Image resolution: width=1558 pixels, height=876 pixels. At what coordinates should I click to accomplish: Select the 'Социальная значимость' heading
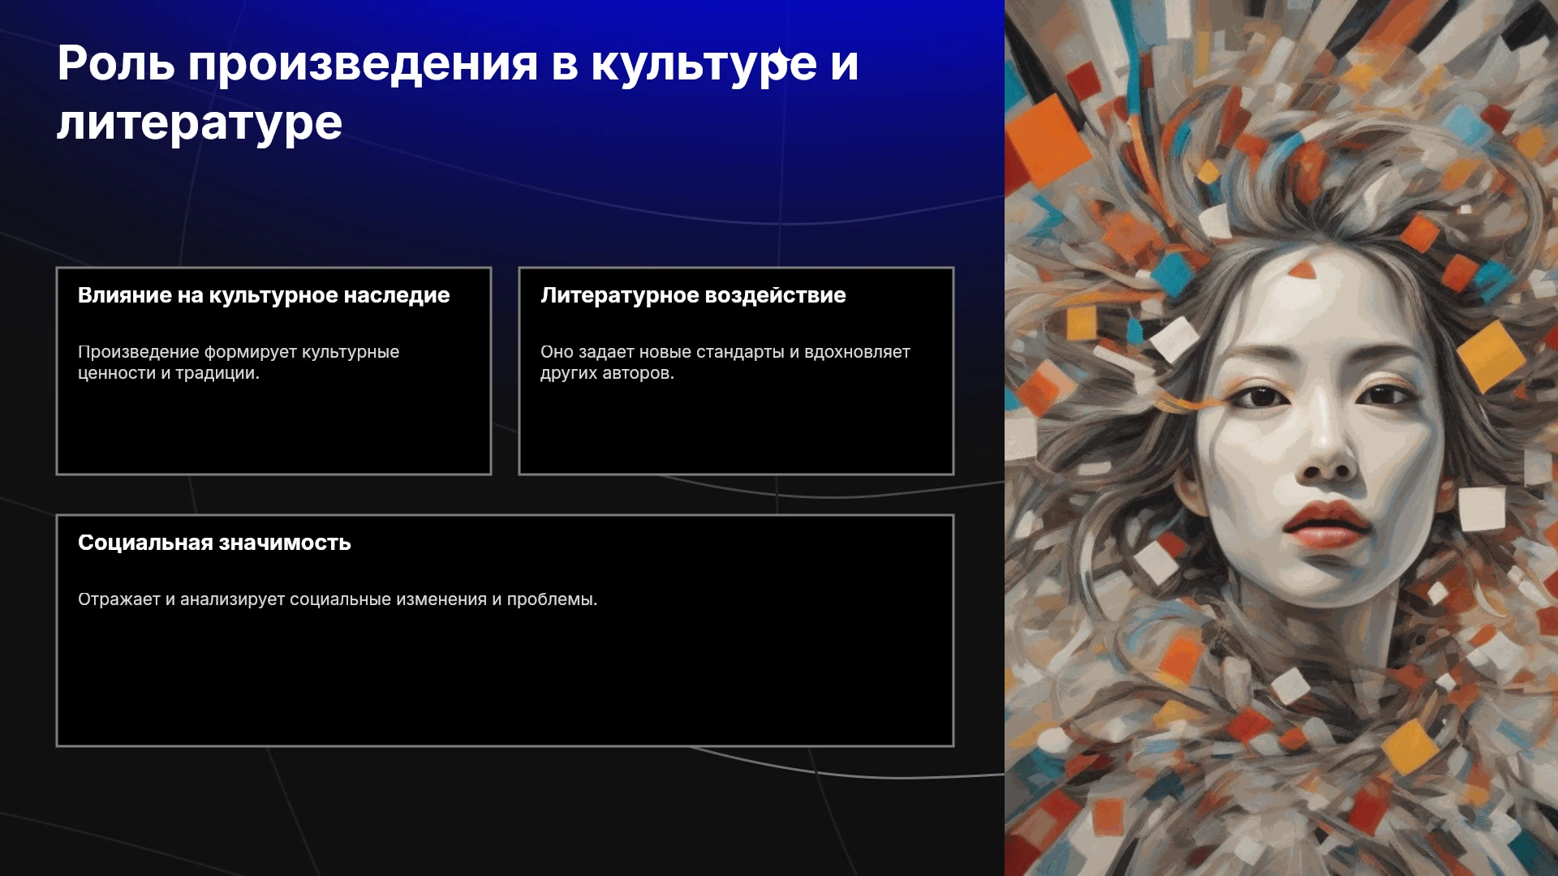[214, 543]
